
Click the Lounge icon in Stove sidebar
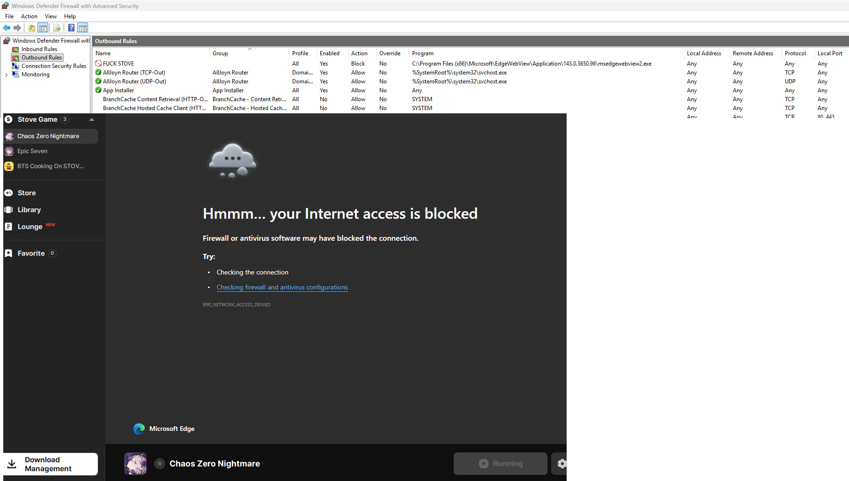[8, 227]
